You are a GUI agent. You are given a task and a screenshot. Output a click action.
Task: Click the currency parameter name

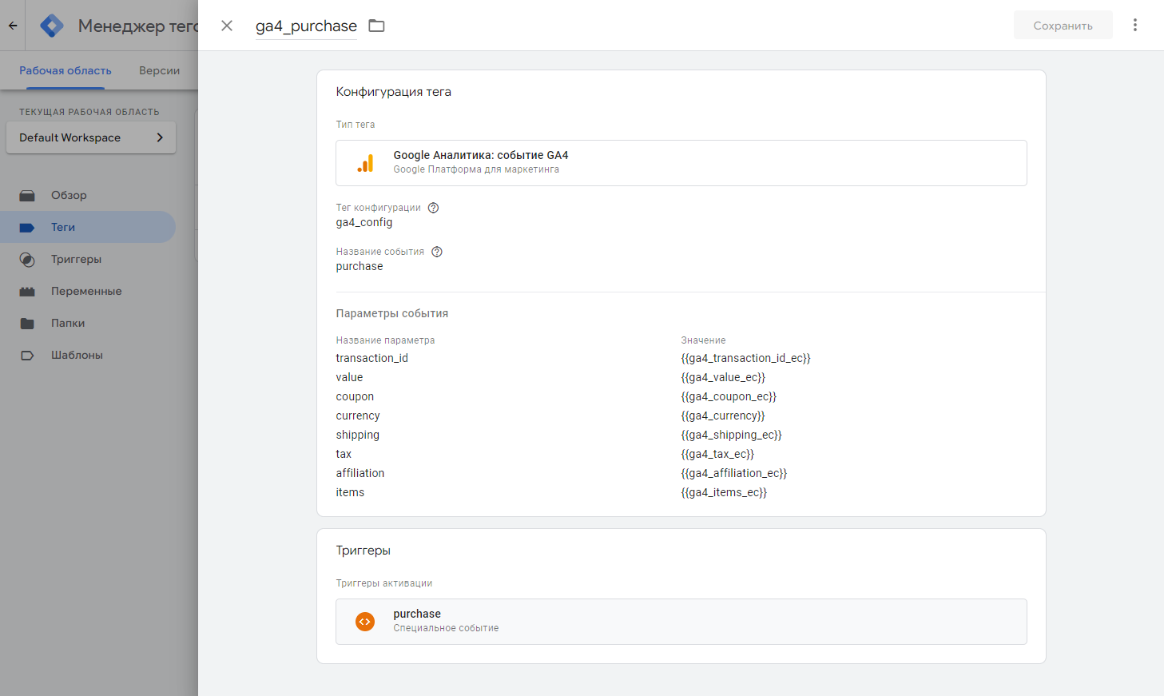358,416
